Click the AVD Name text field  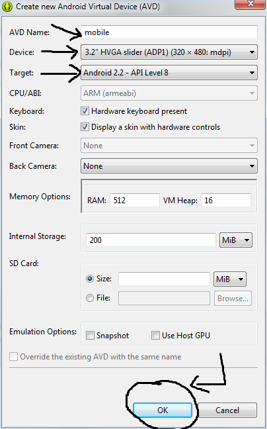(x=169, y=32)
